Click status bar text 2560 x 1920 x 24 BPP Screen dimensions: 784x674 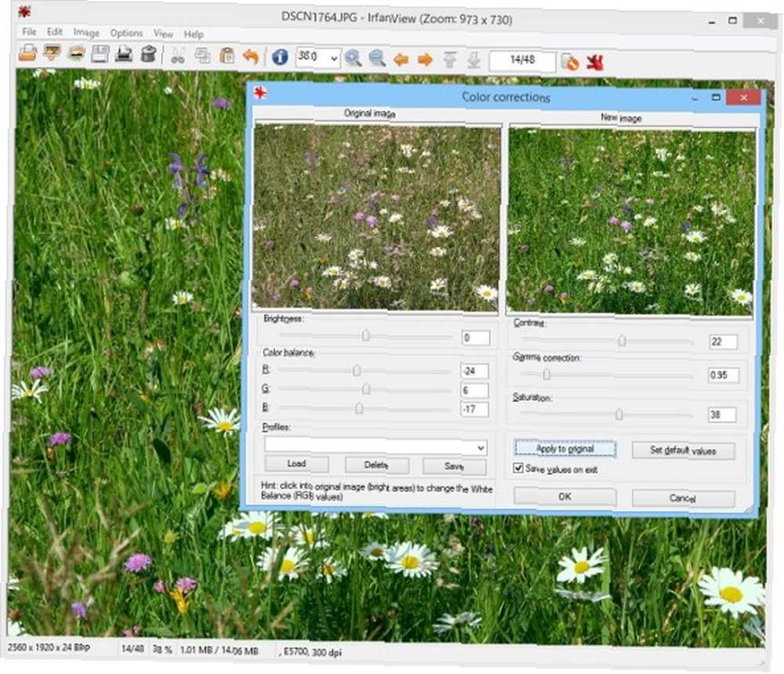pyautogui.click(x=49, y=647)
